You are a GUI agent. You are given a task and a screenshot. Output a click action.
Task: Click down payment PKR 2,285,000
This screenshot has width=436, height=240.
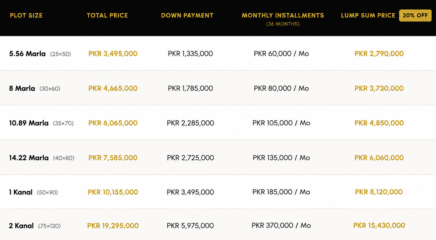[190, 123]
